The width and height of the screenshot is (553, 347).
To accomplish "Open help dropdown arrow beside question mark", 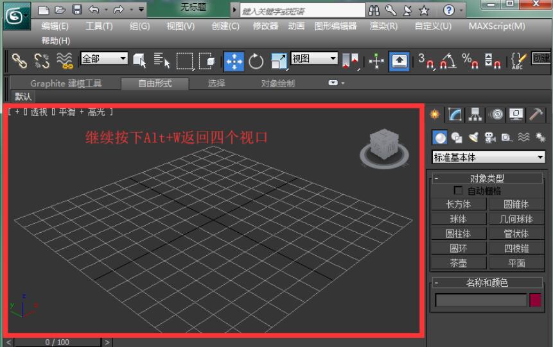I will tap(461, 10).
